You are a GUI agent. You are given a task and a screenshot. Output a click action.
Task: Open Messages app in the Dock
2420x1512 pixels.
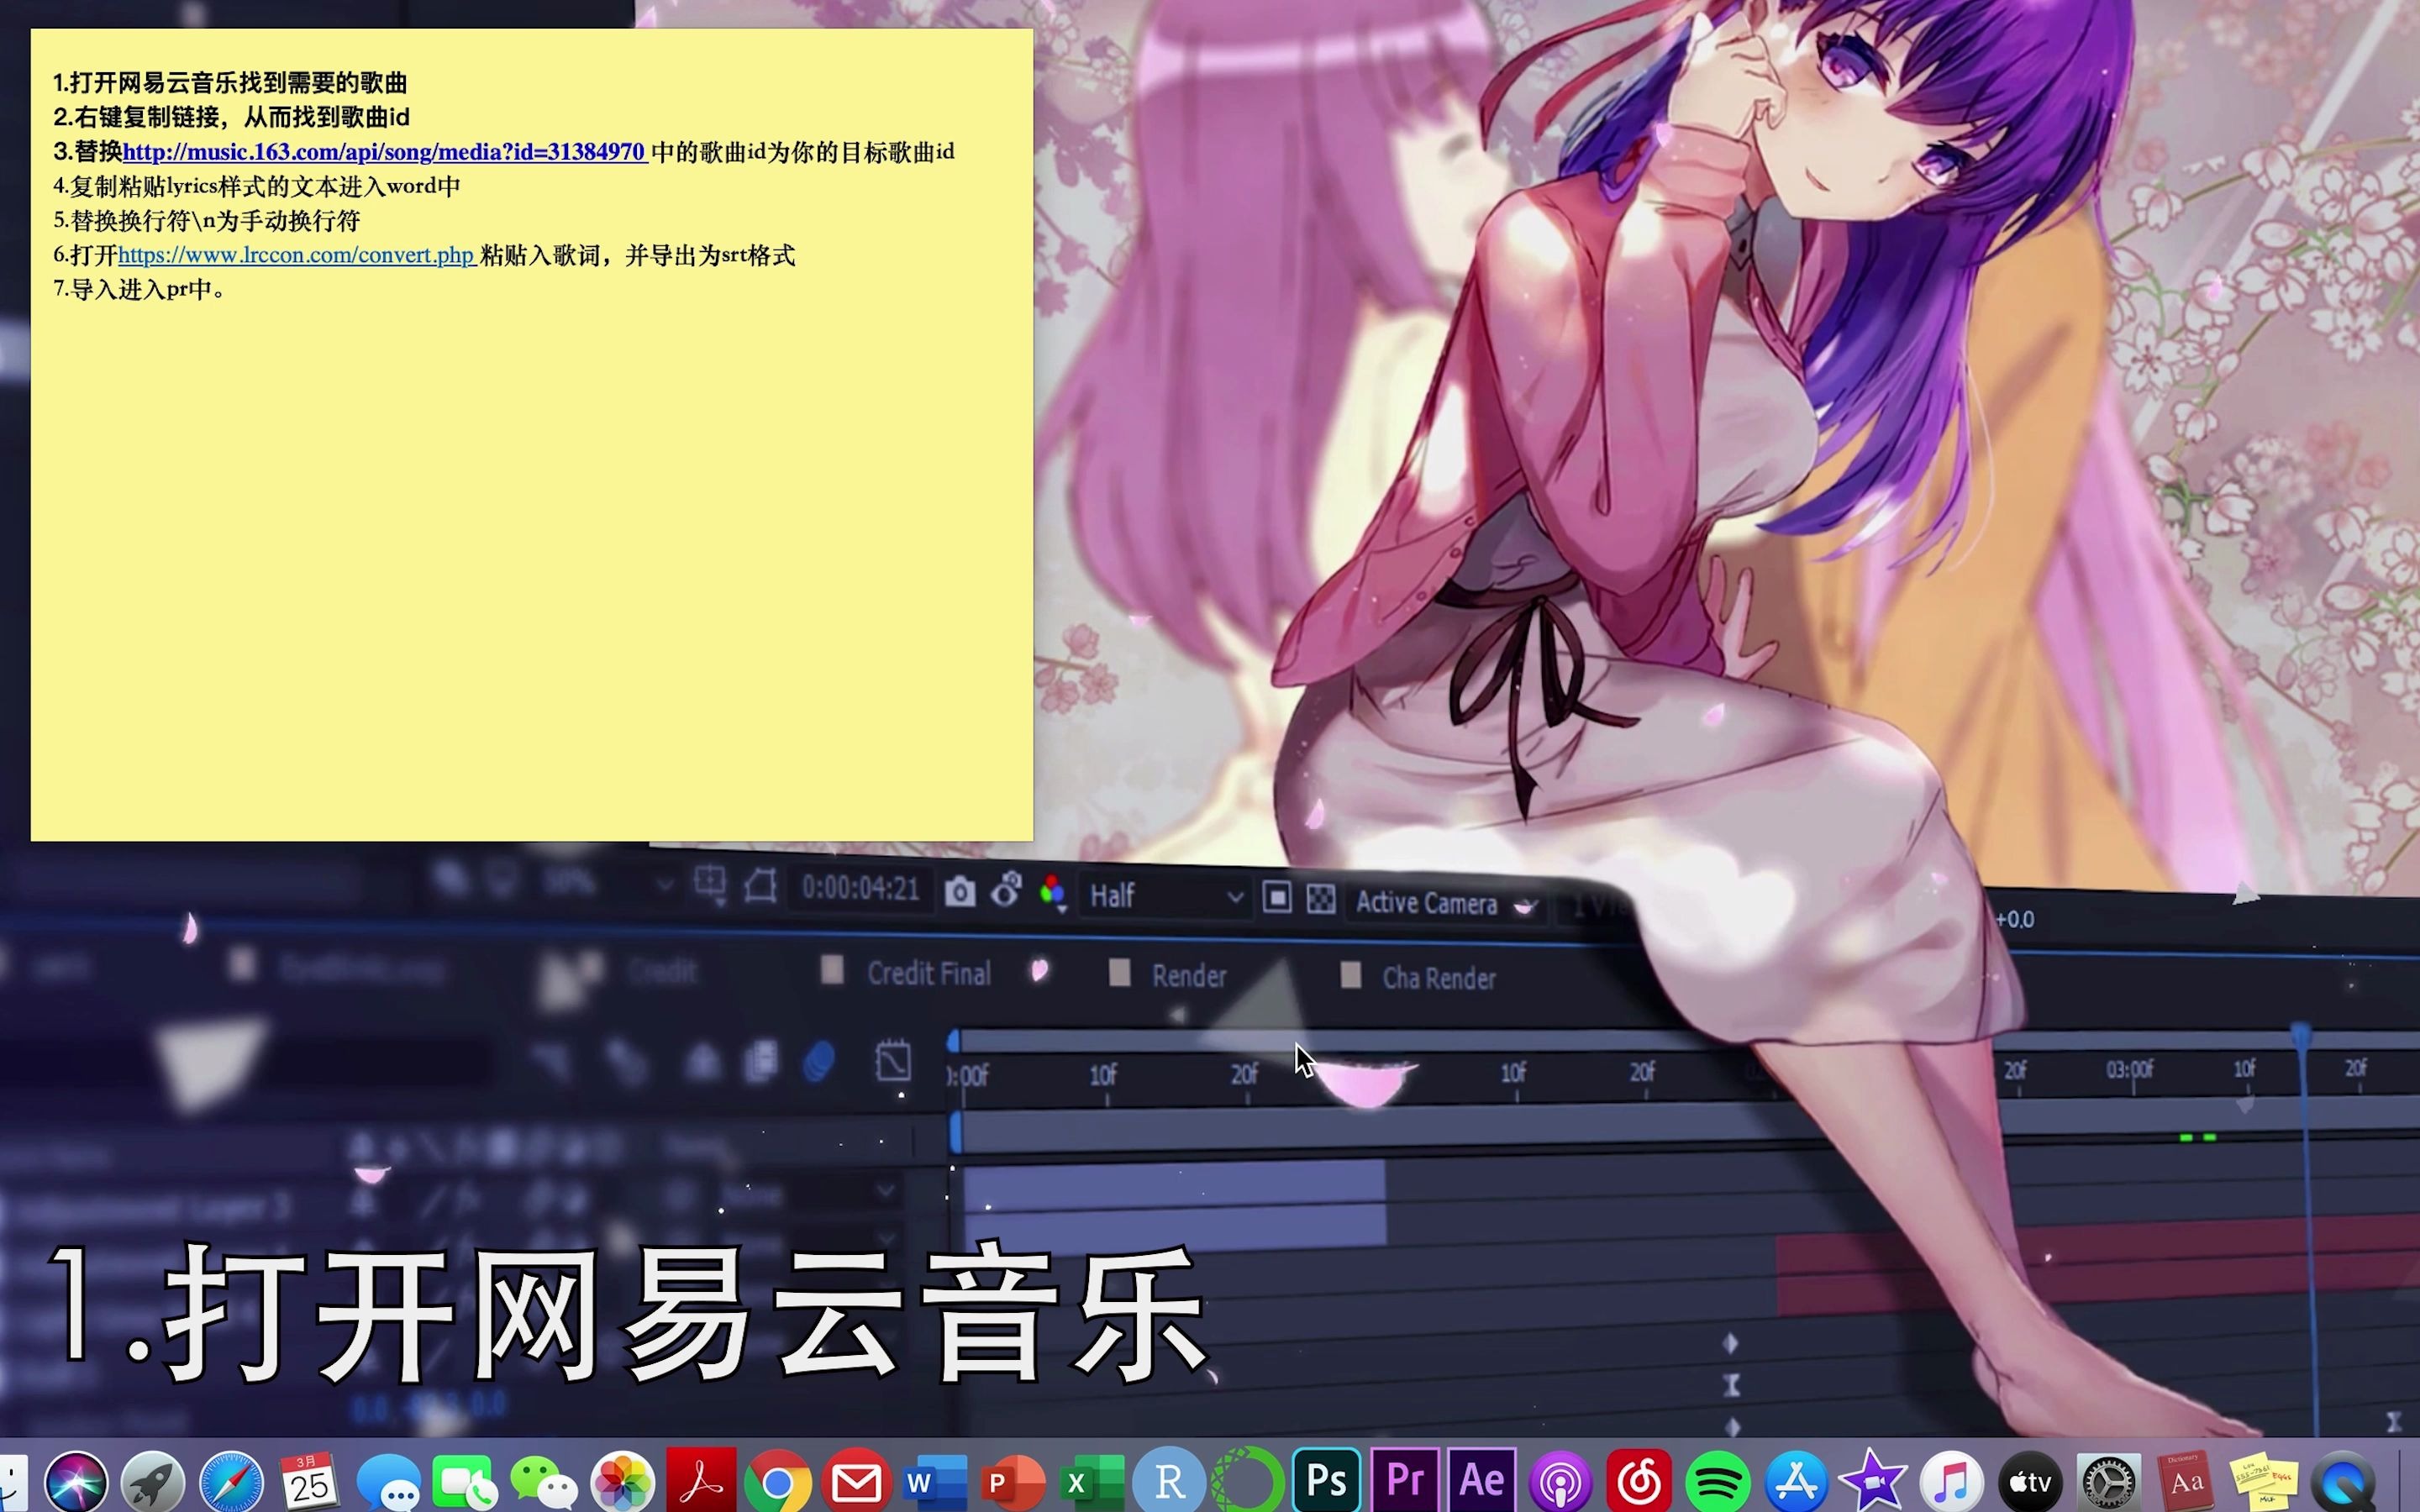(388, 1481)
